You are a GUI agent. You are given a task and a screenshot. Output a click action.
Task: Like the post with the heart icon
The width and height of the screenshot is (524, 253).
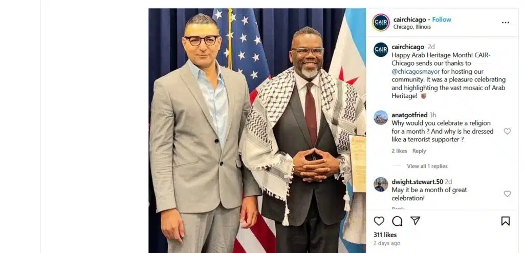[379, 221]
